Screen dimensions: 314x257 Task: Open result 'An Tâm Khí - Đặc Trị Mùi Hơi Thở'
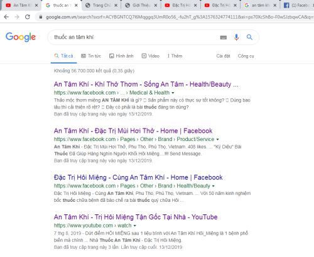[133, 131]
